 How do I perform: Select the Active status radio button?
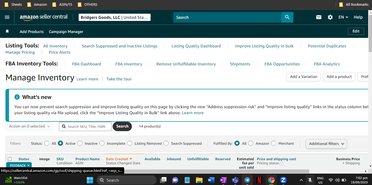point(60,143)
